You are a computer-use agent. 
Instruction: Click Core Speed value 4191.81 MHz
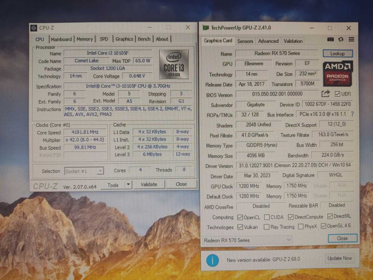pos(85,132)
